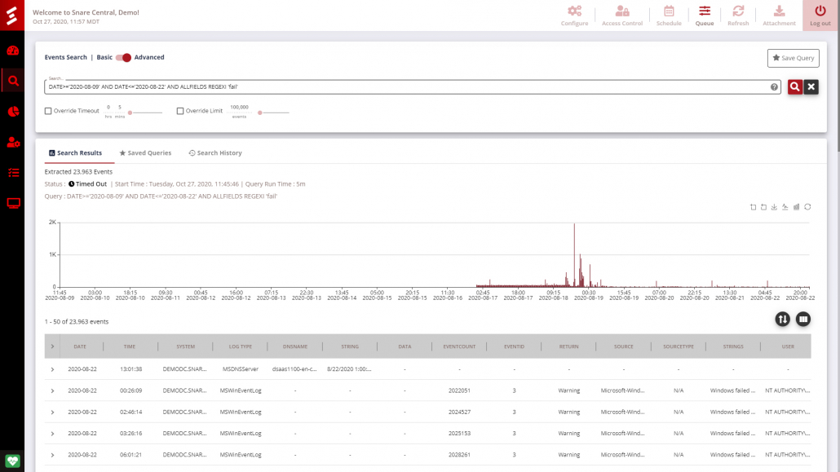Sort by the EVENTID column header

click(514, 346)
